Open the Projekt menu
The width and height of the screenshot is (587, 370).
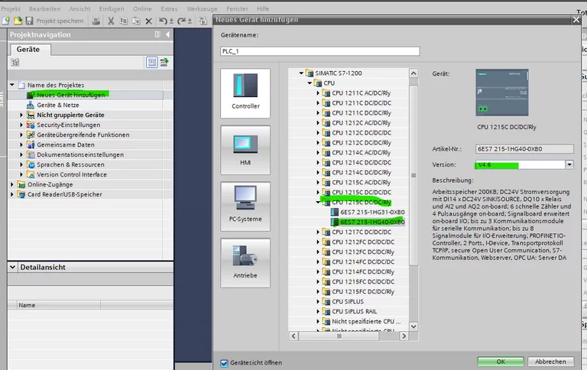pyautogui.click(x=11, y=8)
